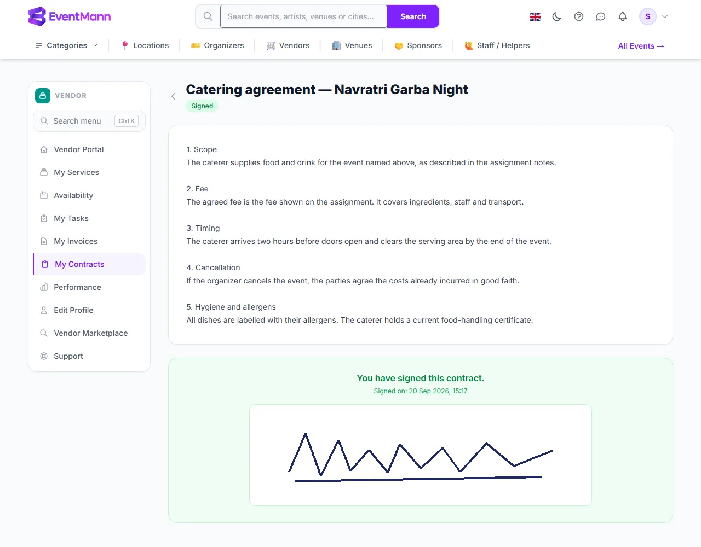
Task: Click the green Vendor badge icon
Action: [43, 96]
